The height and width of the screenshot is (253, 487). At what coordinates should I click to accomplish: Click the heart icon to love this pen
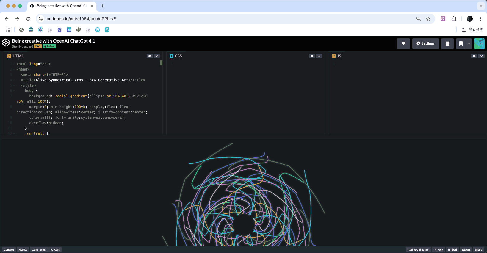403,43
